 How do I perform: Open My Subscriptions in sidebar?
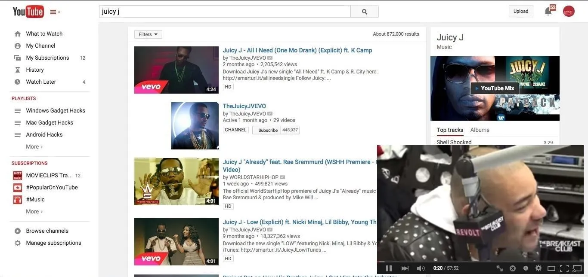pos(47,58)
